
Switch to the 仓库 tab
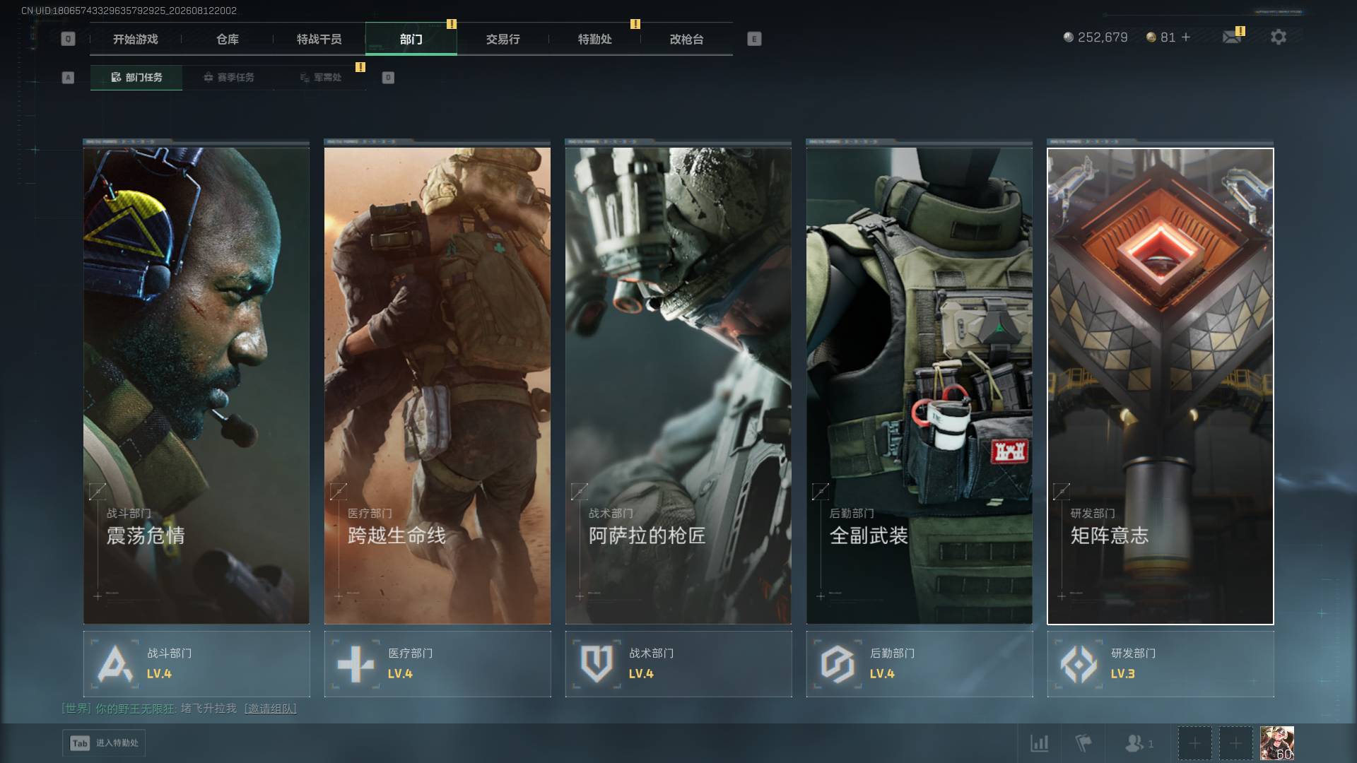(x=228, y=40)
